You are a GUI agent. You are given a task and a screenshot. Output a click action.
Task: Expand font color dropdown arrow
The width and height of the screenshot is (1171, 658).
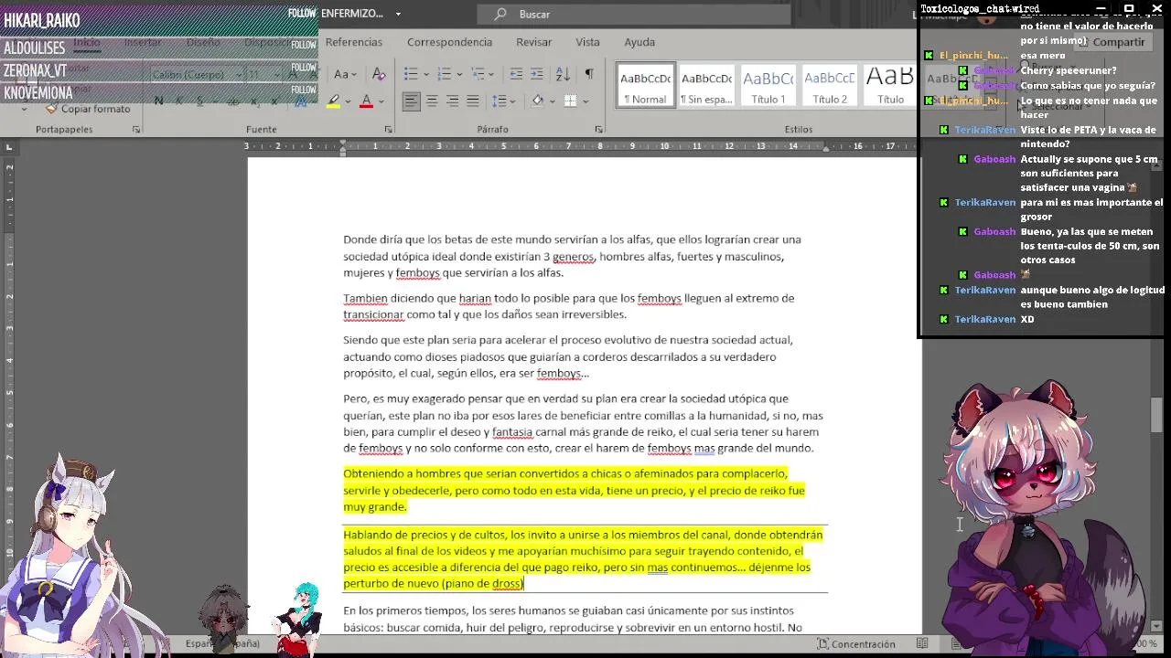pos(381,101)
